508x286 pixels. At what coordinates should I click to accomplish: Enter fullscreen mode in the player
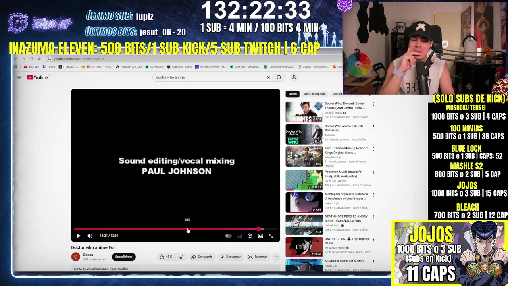click(271, 236)
